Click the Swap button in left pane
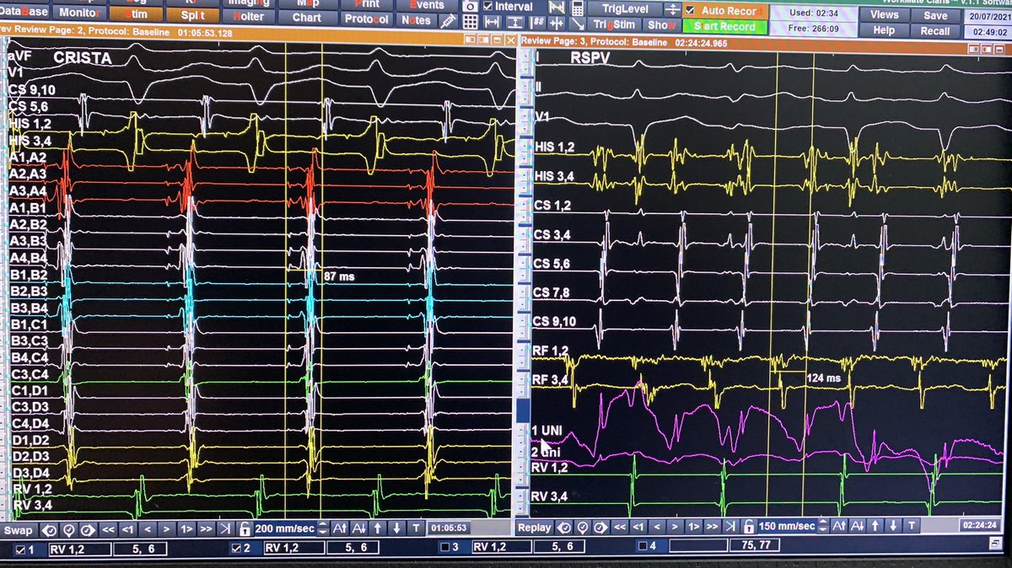 pyautogui.click(x=19, y=530)
